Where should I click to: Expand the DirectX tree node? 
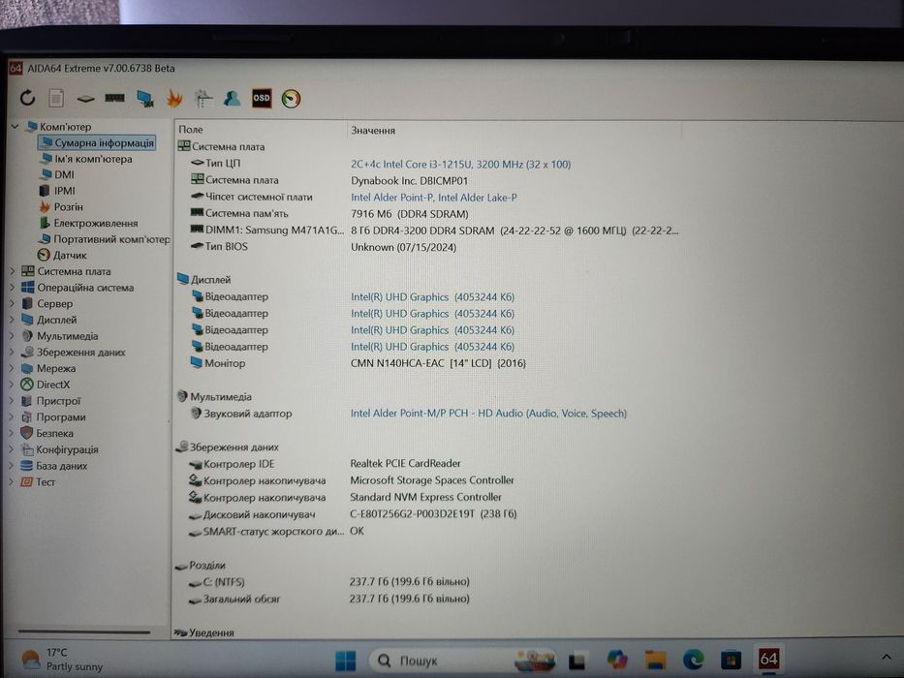pyautogui.click(x=12, y=384)
